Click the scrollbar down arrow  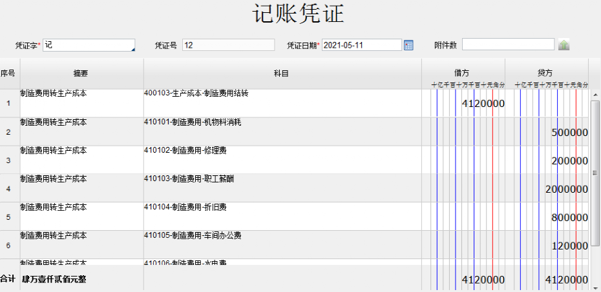pos(595,282)
